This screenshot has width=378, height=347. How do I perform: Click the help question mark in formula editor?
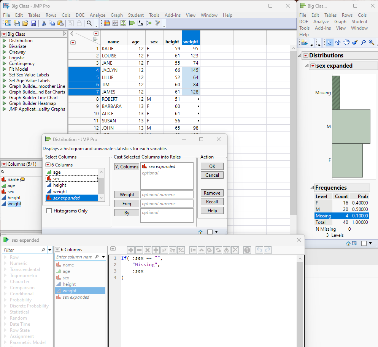[247, 250]
